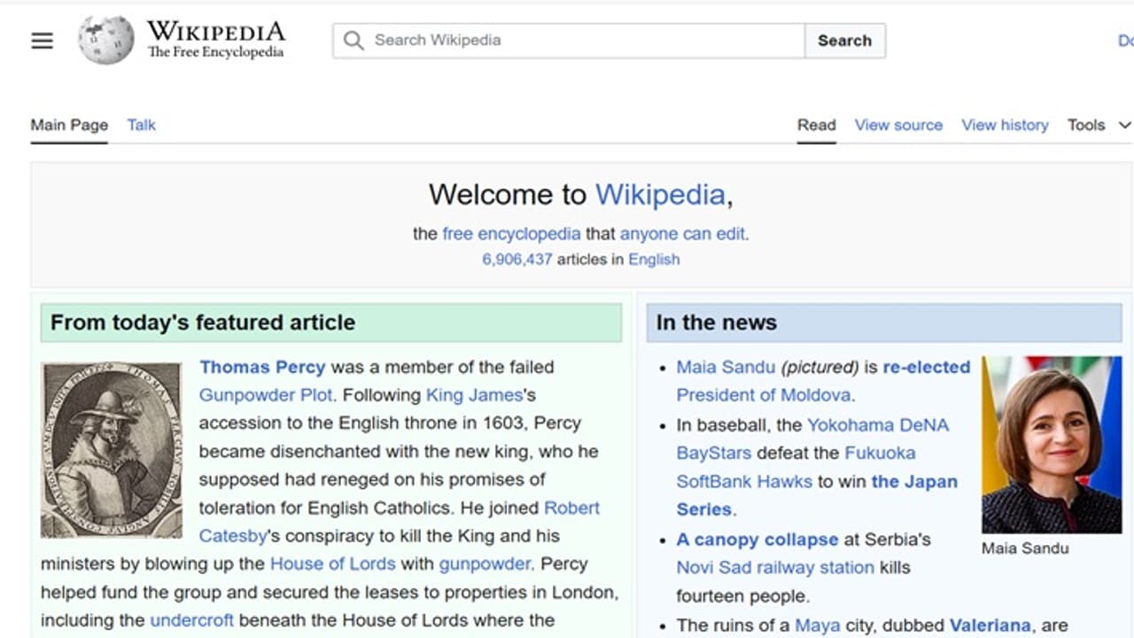Click the Wikipedia globe logo
This screenshot has width=1134, height=638.
pyautogui.click(x=105, y=40)
